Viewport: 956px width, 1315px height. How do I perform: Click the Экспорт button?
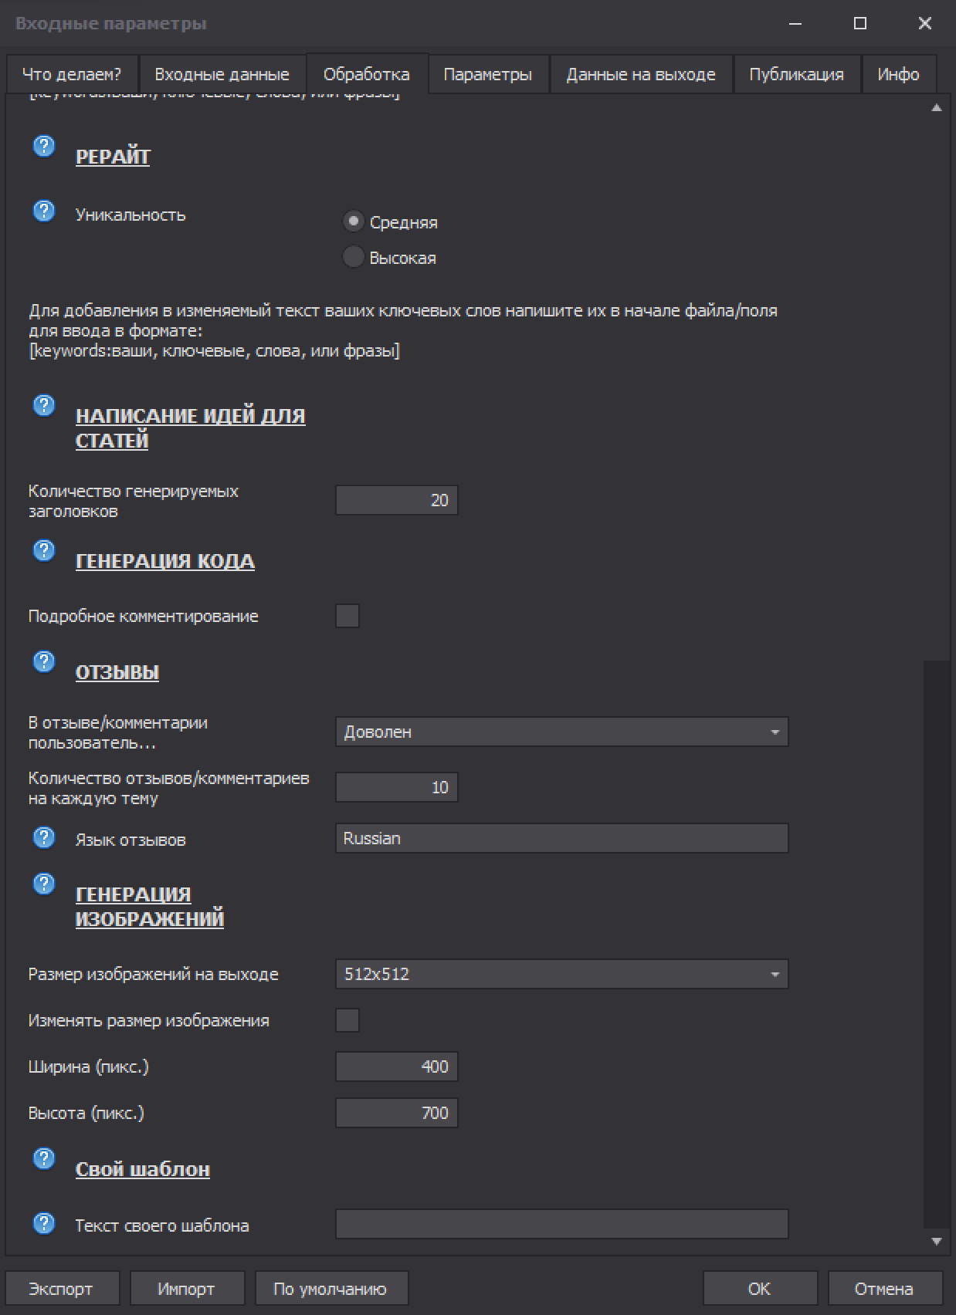[x=61, y=1288]
